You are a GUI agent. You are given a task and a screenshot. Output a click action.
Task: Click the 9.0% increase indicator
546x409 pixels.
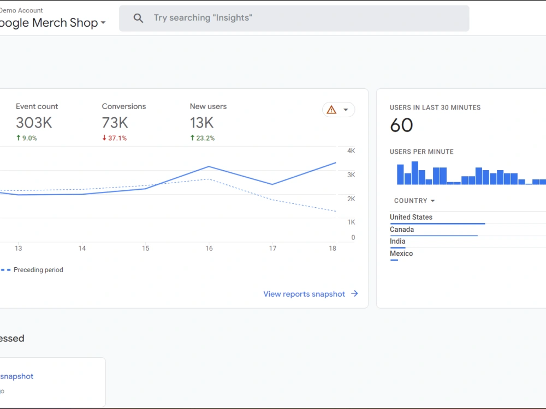pyautogui.click(x=27, y=138)
